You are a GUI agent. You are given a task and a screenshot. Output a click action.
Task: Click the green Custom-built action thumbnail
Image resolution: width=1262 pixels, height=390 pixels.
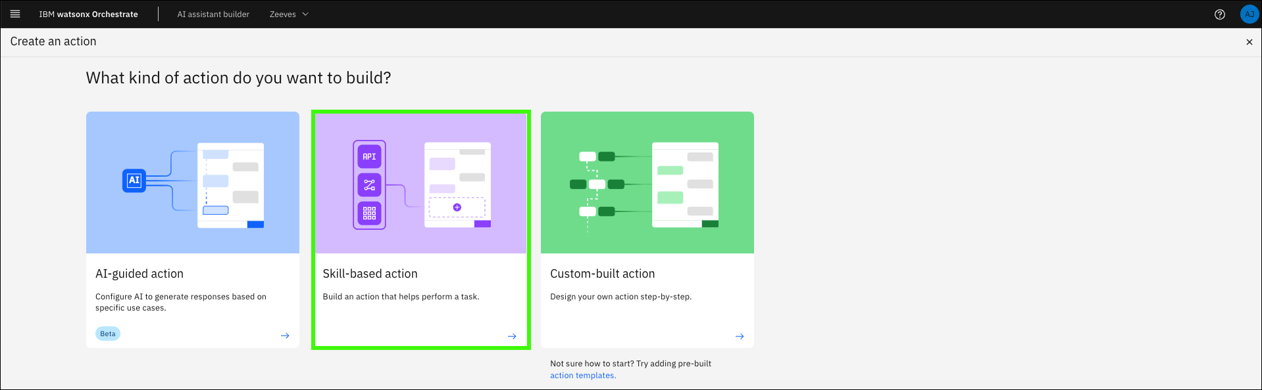coord(647,183)
